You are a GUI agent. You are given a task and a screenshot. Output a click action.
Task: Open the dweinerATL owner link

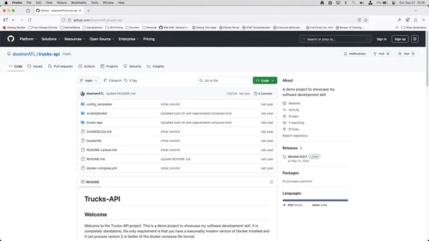click(x=24, y=54)
